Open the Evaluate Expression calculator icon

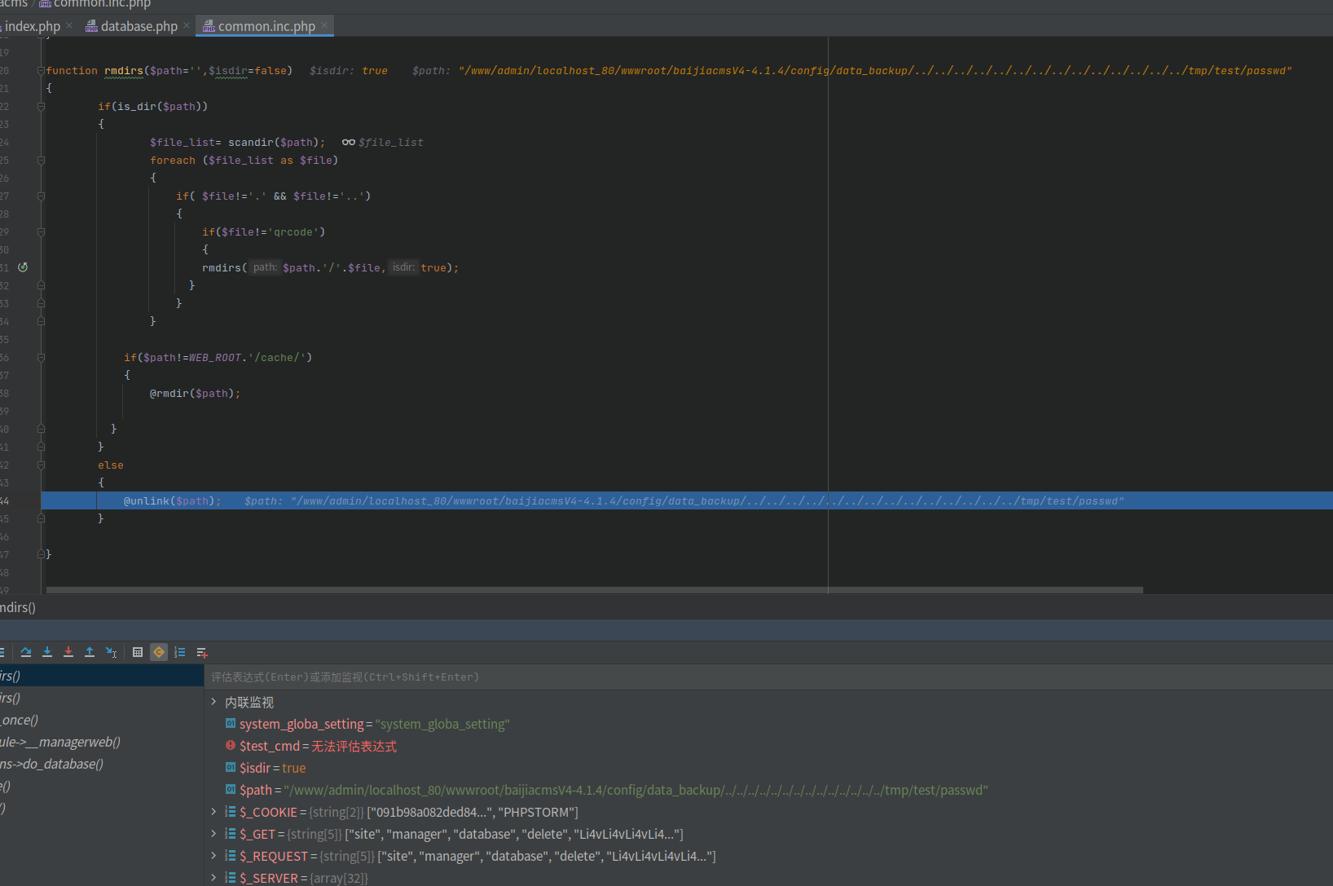(x=138, y=652)
